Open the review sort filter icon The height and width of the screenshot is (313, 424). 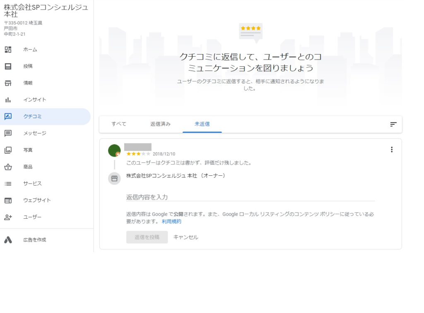[x=393, y=124]
